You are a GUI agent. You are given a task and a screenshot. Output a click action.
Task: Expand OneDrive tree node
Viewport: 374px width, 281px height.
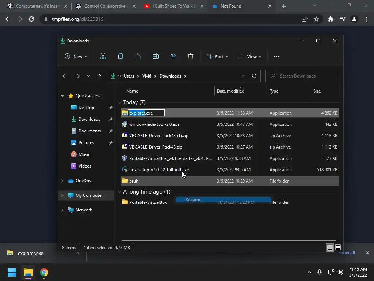[62, 181]
